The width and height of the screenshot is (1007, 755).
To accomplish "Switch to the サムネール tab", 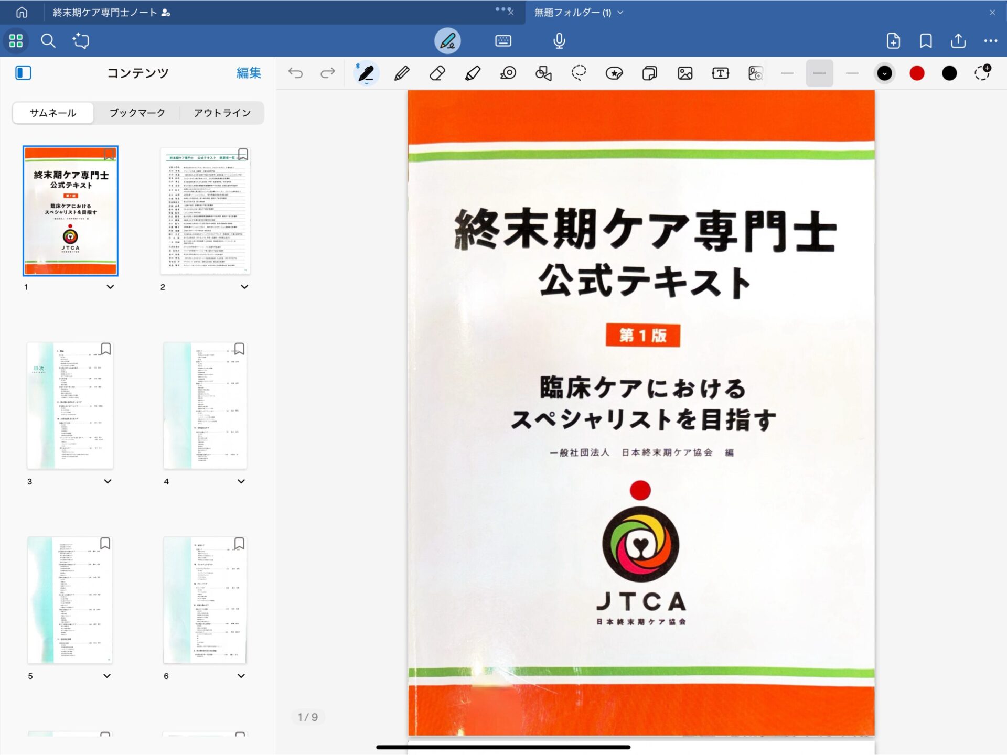I will pos(53,113).
